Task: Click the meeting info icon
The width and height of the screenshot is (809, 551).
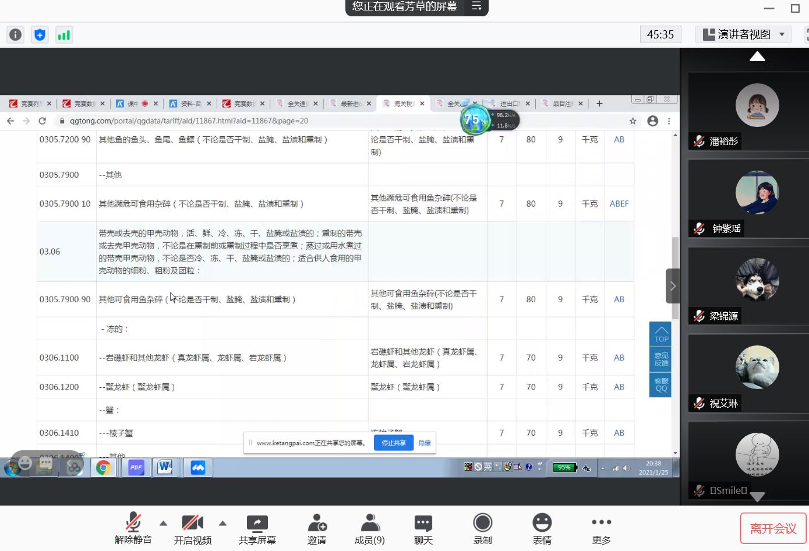Action: 16,35
